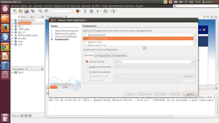Screen dimensions: 219x123
Task: Launch Google Chrome from the Ubuntu launcher
Action: pos(5,47)
